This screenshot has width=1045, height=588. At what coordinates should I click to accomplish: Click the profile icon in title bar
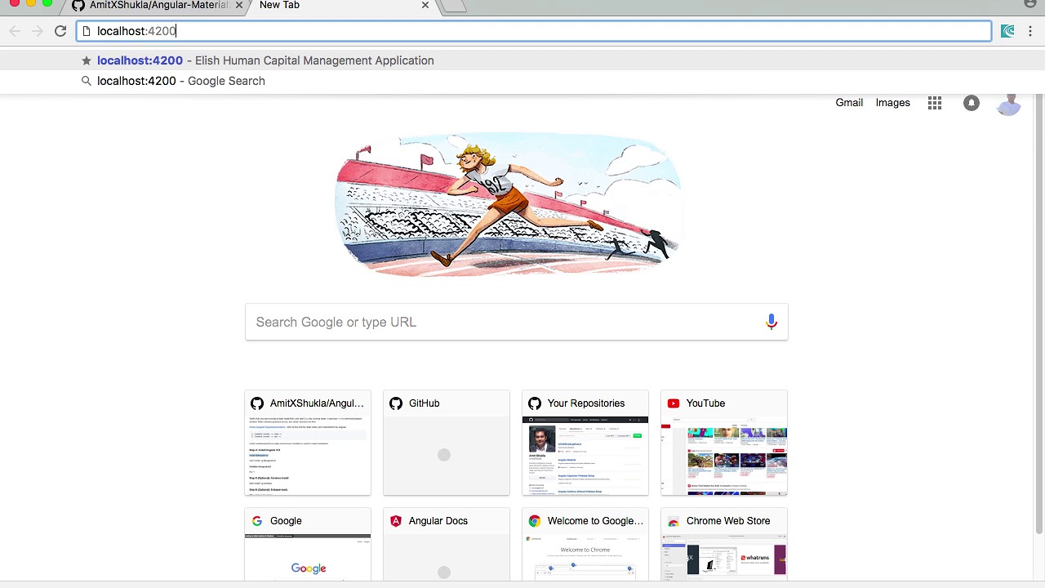pyautogui.click(x=1030, y=4)
